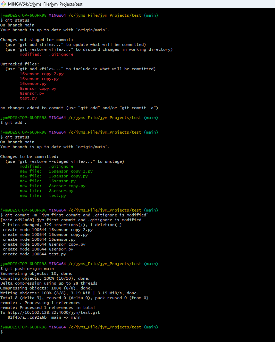The width and height of the screenshot is (275, 342).
Task: Click the green 'new file: test.py' line
Action: 43,196
